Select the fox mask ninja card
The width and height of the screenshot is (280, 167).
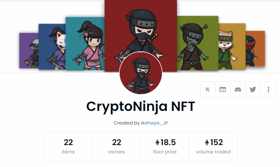click(x=52, y=47)
